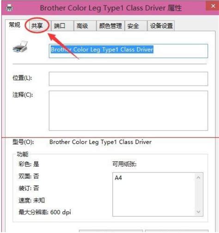Click the printer icon in title bar
The height and width of the screenshot is (233, 219).
9,7
